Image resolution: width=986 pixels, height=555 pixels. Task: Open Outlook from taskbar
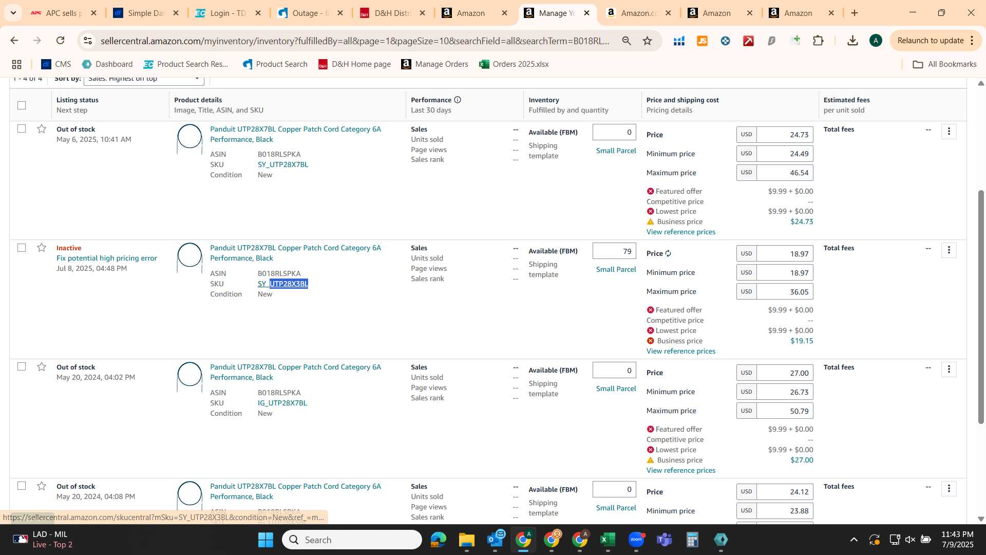point(495,540)
